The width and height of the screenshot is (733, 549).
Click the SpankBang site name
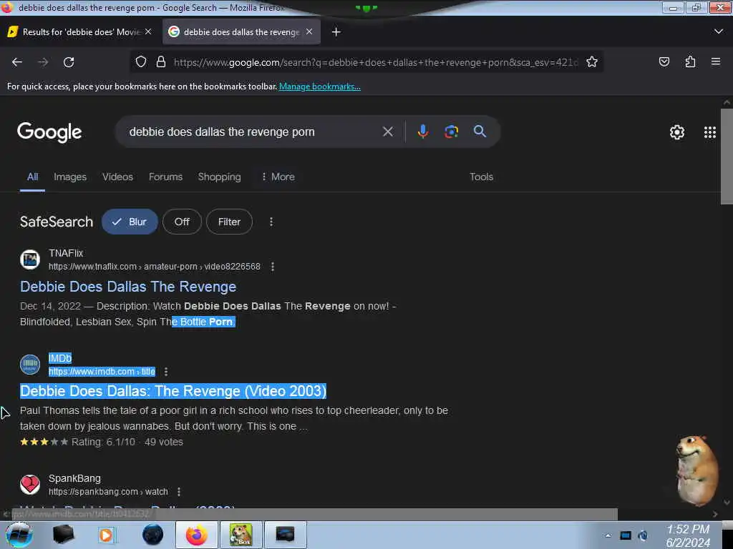click(74, 478)
